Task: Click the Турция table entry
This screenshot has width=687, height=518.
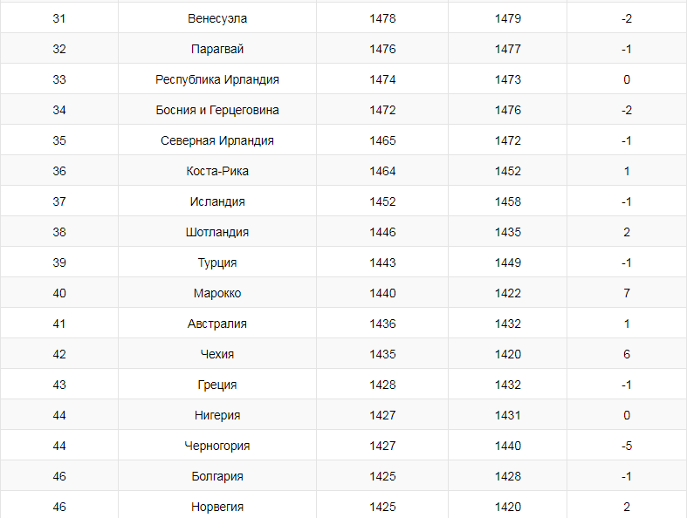Action: click(217, 262)
